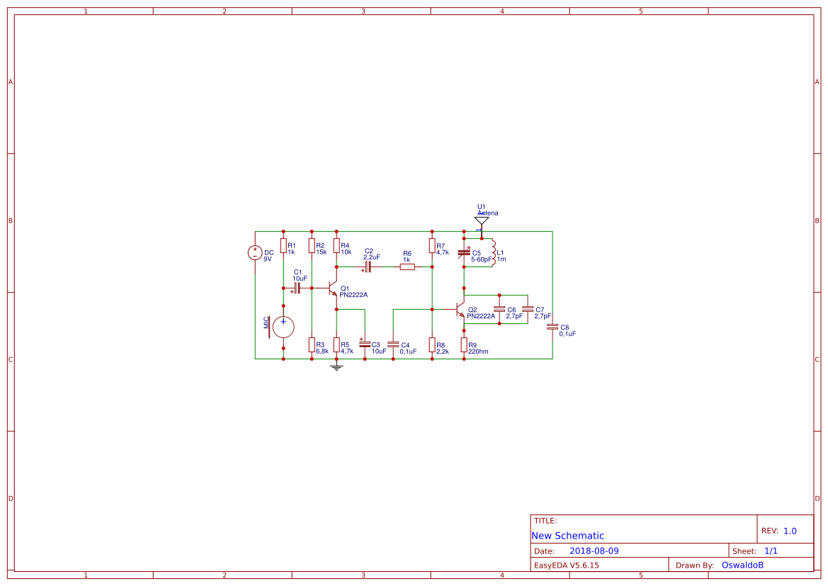Click the "New Schematic" title text
The image size is (828, 586).
pos(567,535)
